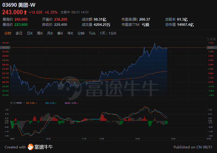The image size is (217, 153).
Task: Open MACD indicator settings gear
Action: [x=12, y=103]
